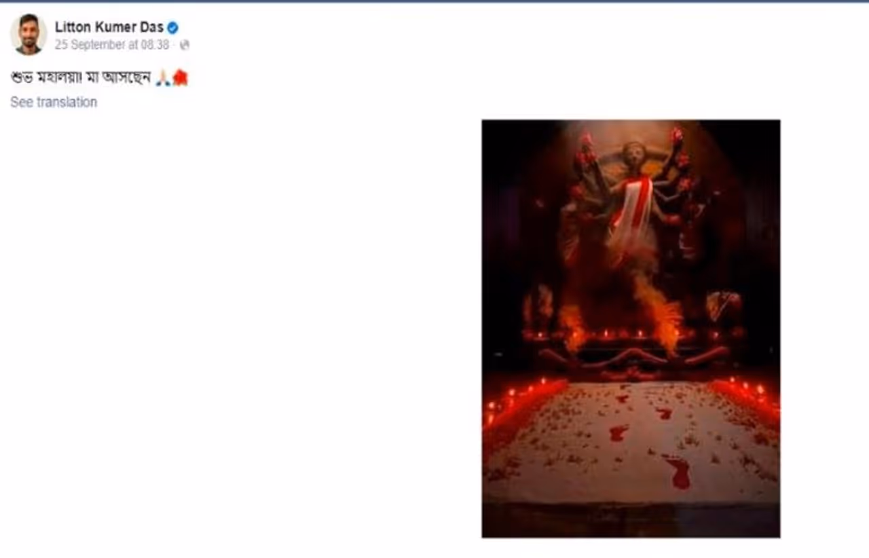The image size is (869, 558).
Task: Select the red flower emoji in post
Action: coord(180,79)
